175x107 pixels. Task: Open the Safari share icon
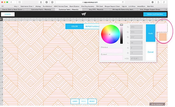tap(158, 2)
